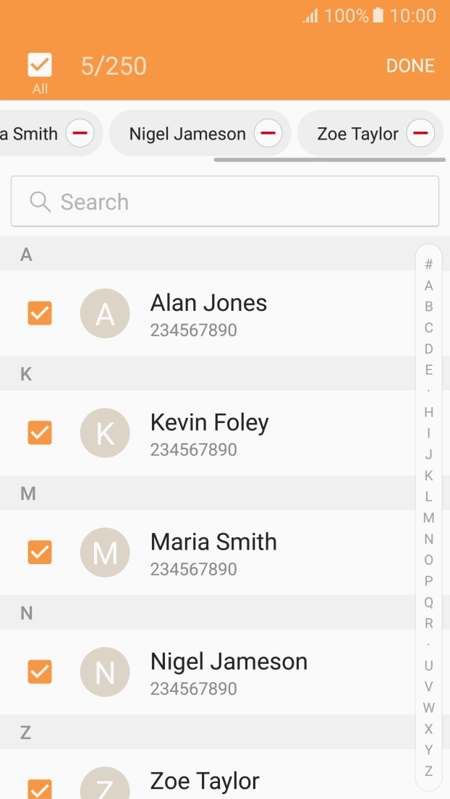Viewport: 450px width, 799px height.
Task: Tap Maria Smith avatar icon
Action: [x=105, y=552]
